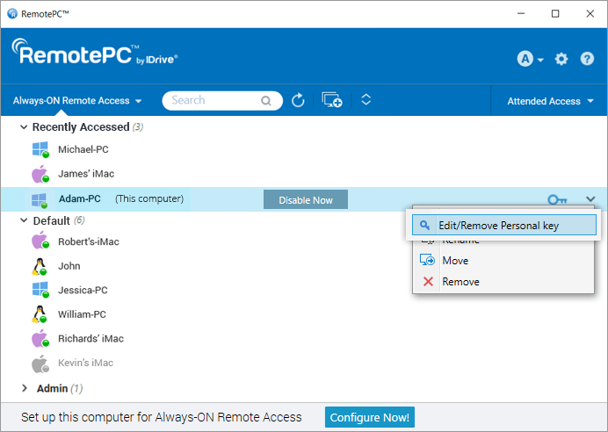The height and width of the screenshot is (432, 608).
Task: Toggle expand/collapse all groups icon
Action: pos(366,99)
